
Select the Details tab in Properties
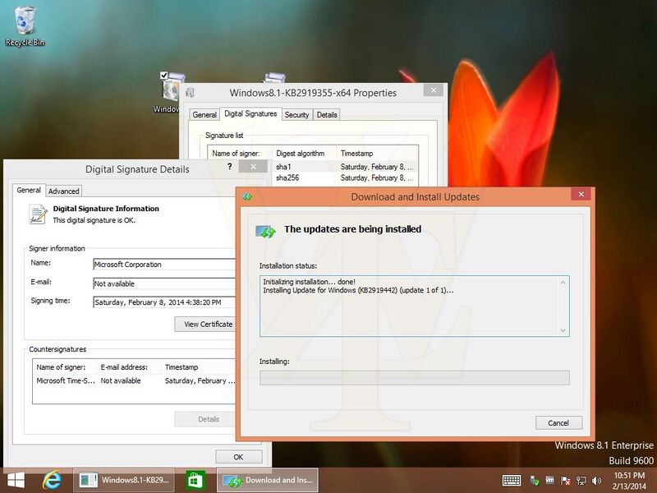coord(326,115)
